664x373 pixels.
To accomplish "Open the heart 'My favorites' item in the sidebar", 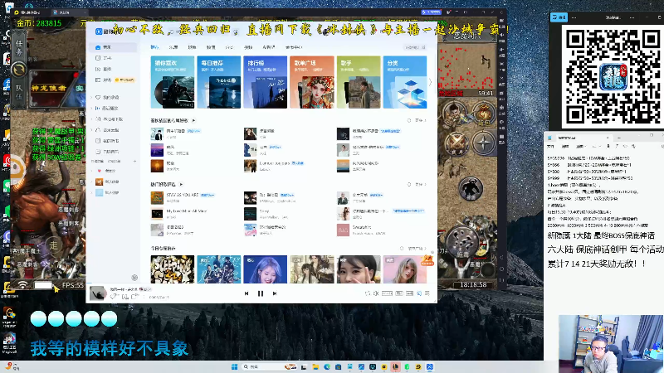I will click(x=109, y=97).
